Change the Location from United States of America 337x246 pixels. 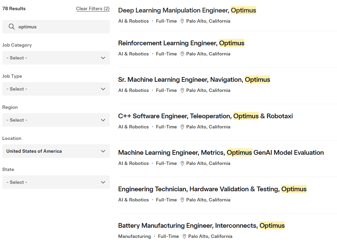click(x=56, y=151)
